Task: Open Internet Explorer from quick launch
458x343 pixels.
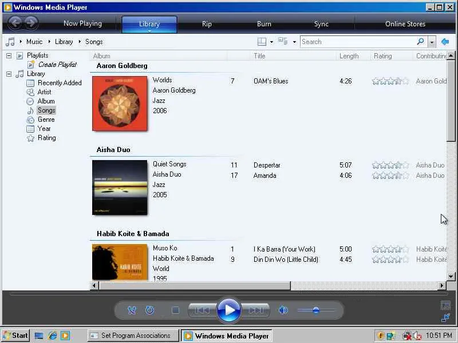Action: click(53, 336)
